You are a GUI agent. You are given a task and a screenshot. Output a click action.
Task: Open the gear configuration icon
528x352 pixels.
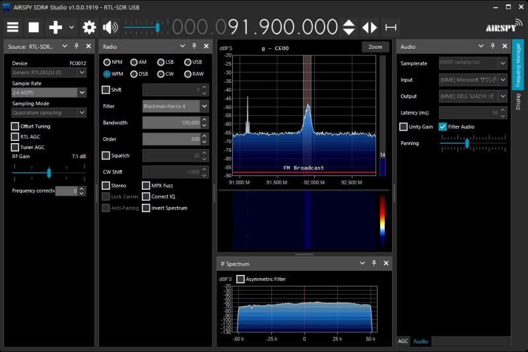89,27
